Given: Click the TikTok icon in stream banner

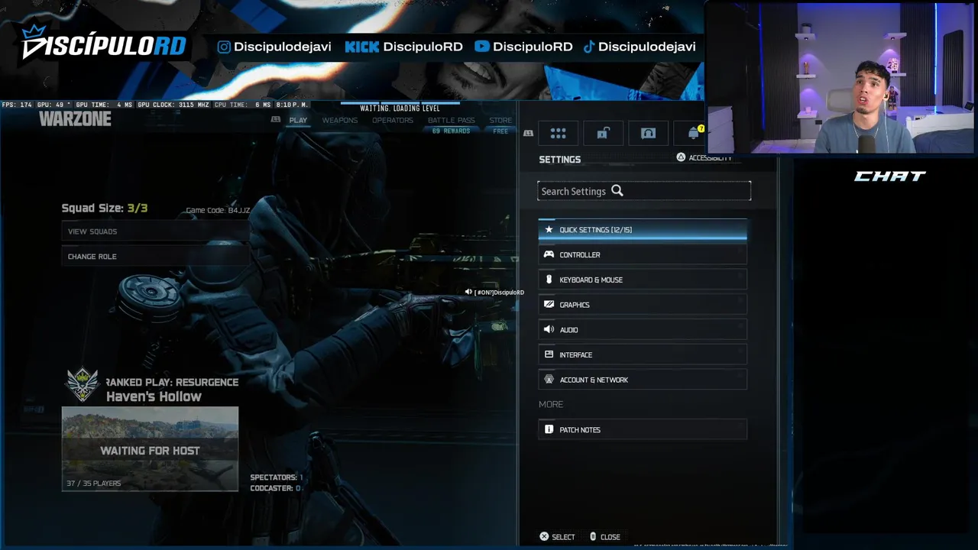Looking at the screenshot, I should point(589,47).
